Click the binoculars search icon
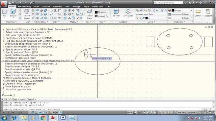The height and width of the screenshot is (121, 216). [x=185, y=3]
